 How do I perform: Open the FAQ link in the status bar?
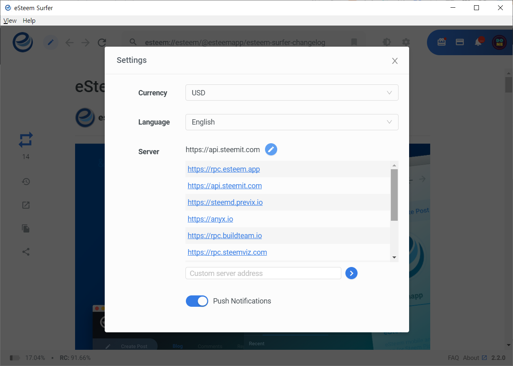(453, 358)
